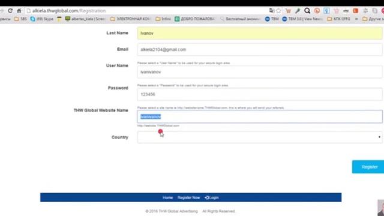Viewport: 384px width, 216px height.
Task: Open the ЭЛЕКТРОННАЯ bookmarks folder
Action: click(130, 19)
